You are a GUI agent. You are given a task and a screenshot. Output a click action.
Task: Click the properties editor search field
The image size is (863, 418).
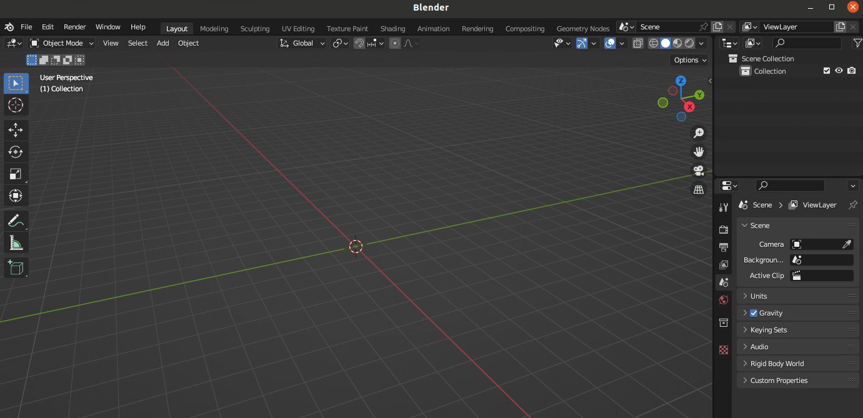pos(790,186)
